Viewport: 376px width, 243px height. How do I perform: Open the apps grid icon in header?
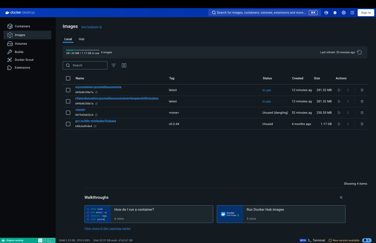pos(352,13)
